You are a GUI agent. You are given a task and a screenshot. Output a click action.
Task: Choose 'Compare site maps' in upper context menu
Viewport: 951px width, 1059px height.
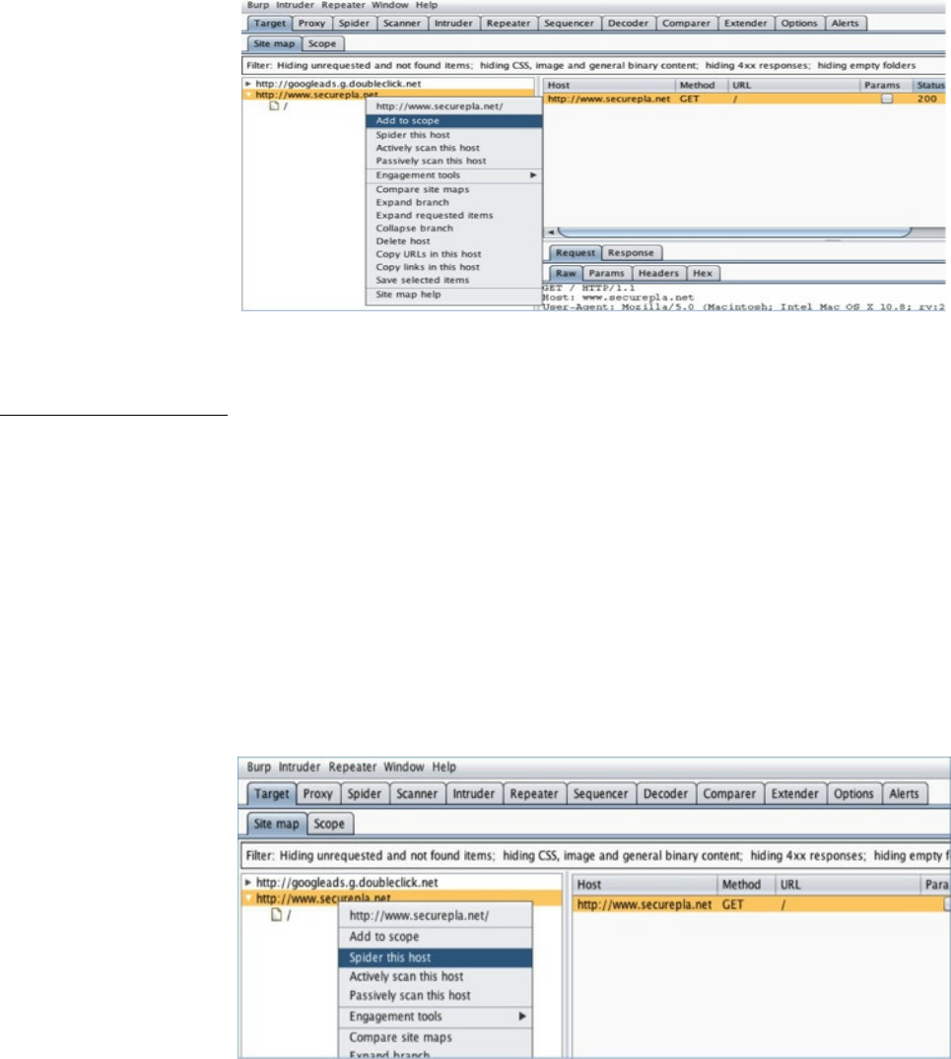(x=422, y=190)
